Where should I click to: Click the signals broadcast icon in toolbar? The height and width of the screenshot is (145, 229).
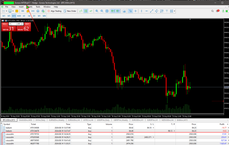pyautogui.click(x=33, y=11)
